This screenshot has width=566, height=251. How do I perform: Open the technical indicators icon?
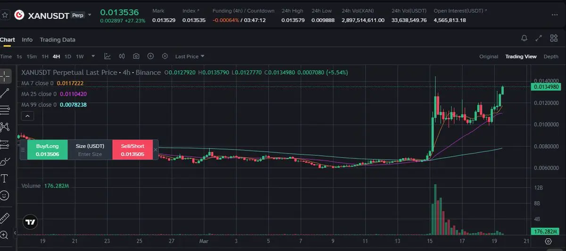click(x=108, y=56)
